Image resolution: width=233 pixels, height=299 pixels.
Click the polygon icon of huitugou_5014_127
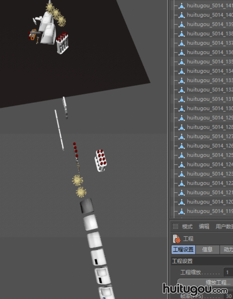pyautogui.click(x=182, y=137)
